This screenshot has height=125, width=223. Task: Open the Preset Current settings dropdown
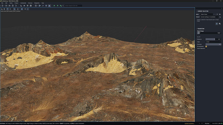[209, 17]
